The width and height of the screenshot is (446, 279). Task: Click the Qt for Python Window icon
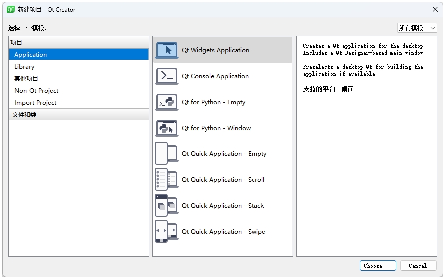pos(167,128)
